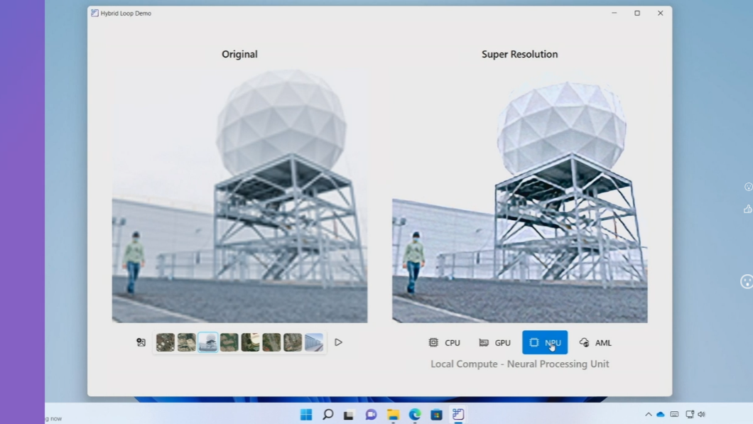Select the first thumbnail in the strip

coord(166,342)
